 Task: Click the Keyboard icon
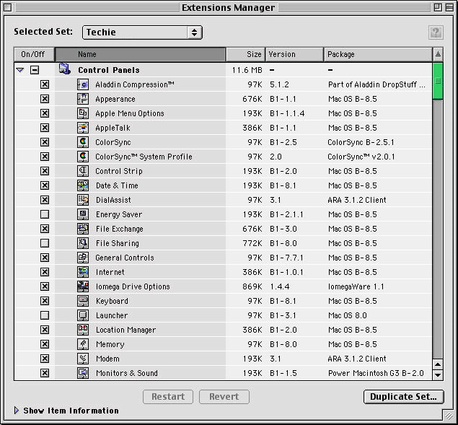point(83,301)
